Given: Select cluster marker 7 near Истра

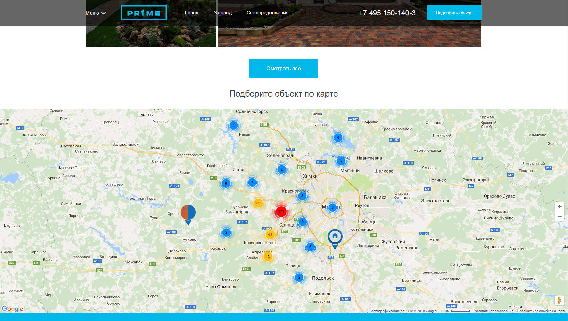Looking at the screenshot, I should pyautogui.click(x=252, y=182).
